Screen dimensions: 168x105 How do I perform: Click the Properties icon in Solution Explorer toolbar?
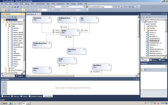143,17
